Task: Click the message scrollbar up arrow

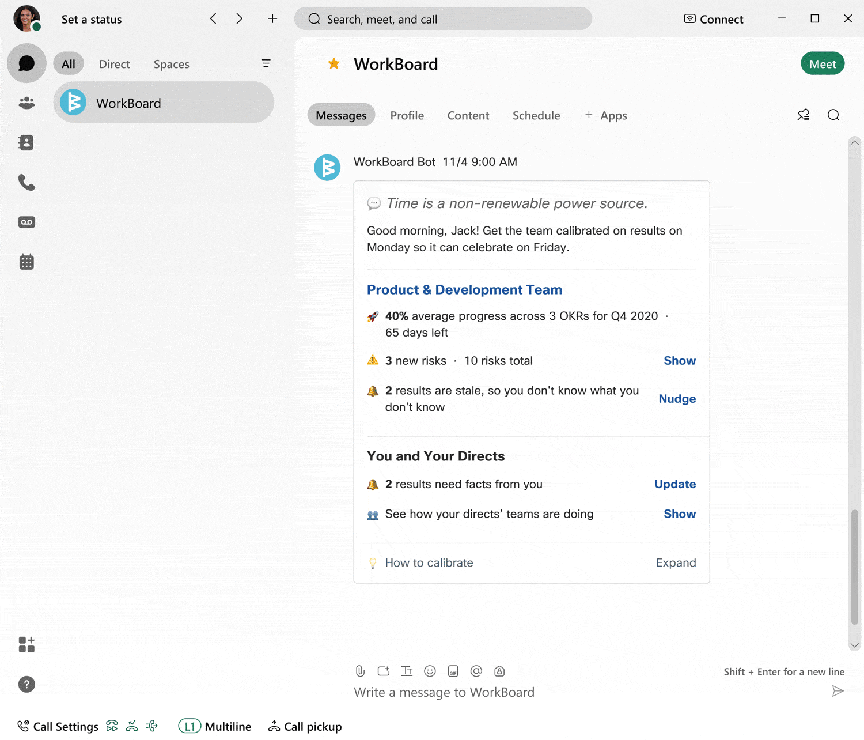Action: [x=855, y=142]
